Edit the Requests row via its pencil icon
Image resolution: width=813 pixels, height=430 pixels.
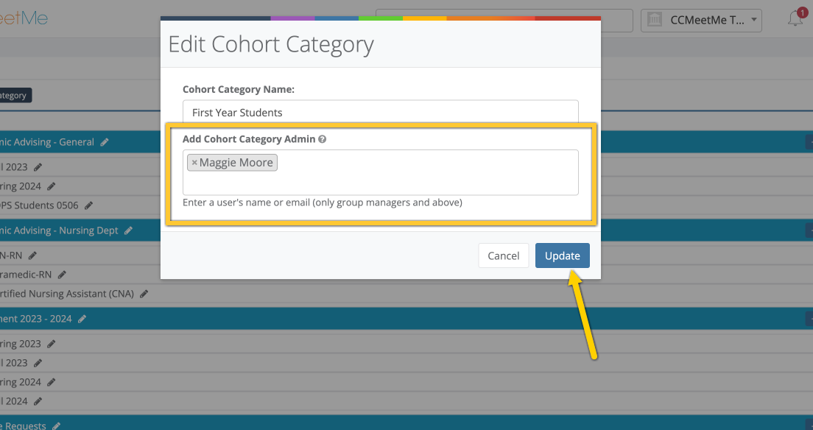(57, 425)
